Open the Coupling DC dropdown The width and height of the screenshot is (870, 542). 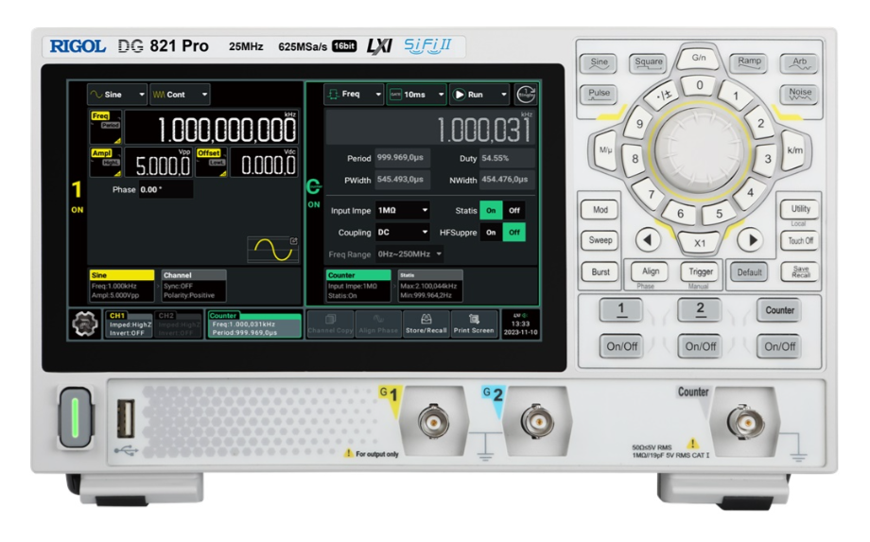tap(402, 232)
